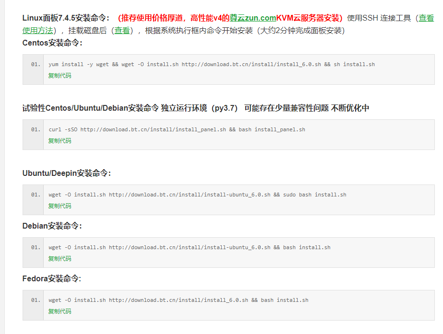This screenshot has width=443, height=334.
Task: Click the Ubuntu command ending in sudo bash install.sh
Action: point(197,195)
